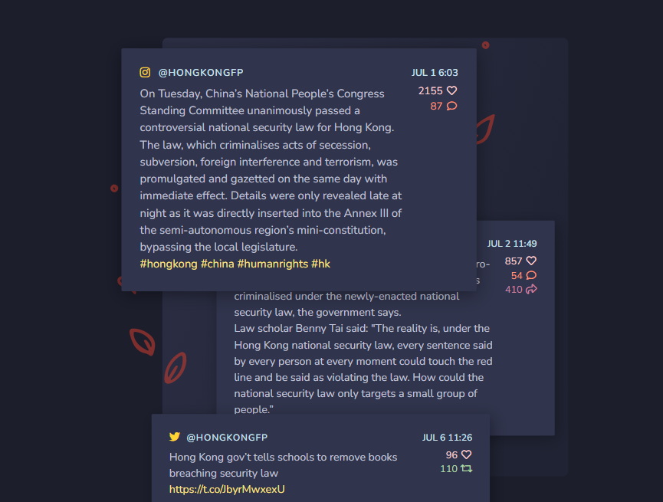Click the JUL 2 11:49 timestamp
This screenshot has height=502, width=663.
point(512,244)
